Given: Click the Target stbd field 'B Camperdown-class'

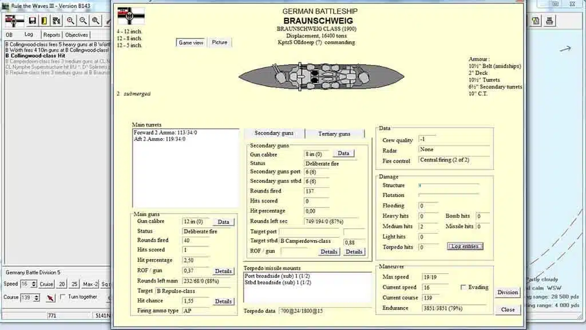Looking at the screenshot, I should pyautogui.click(x=309, y=241).
